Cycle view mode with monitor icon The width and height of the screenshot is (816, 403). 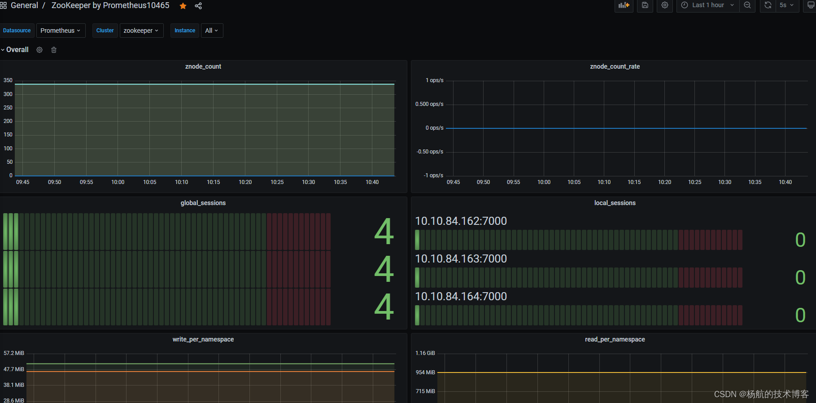coord(811,5)
